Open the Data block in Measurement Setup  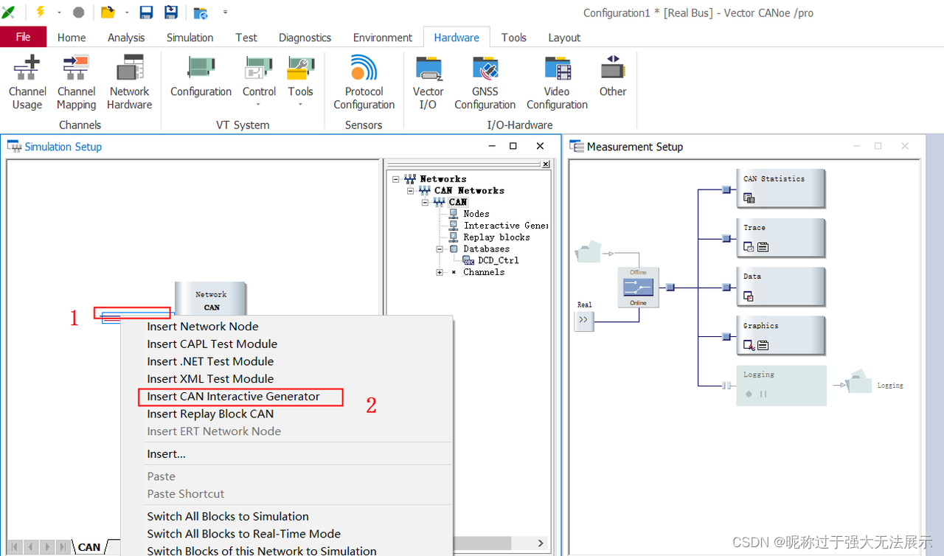coord(781,287)
